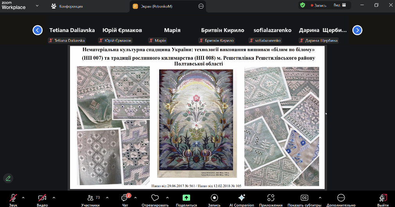Click the green encryption shield icon

click(x=302, y=5)
